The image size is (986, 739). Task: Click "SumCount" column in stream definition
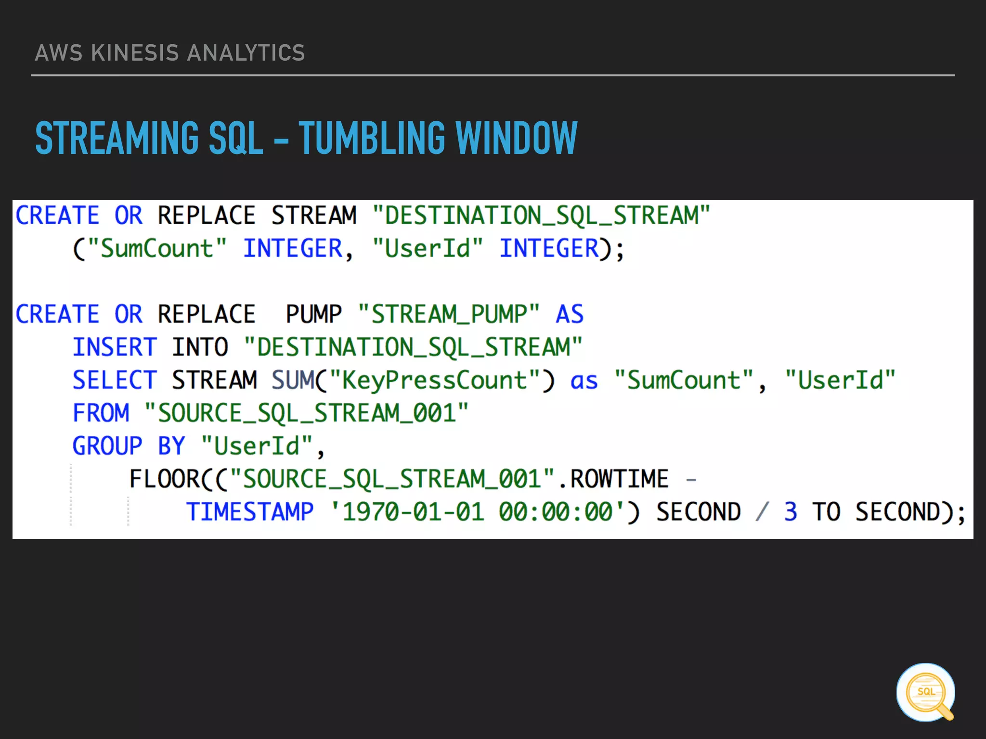coord(156,248)
